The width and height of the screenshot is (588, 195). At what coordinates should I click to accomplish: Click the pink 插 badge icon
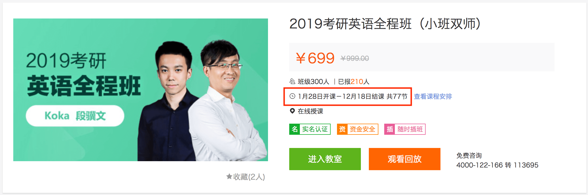pyautogui.click(x=390, y=129)
